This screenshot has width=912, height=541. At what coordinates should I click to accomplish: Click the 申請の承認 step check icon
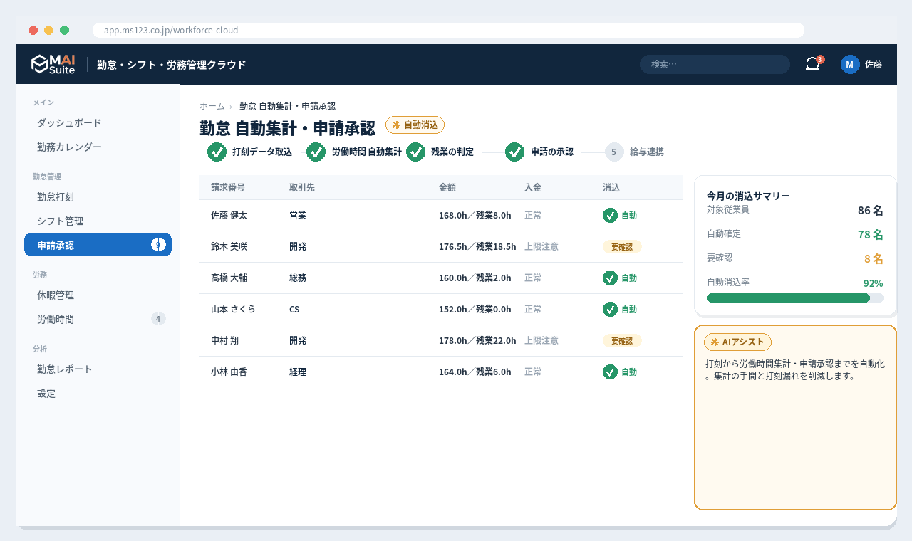(x=515, y=152)
